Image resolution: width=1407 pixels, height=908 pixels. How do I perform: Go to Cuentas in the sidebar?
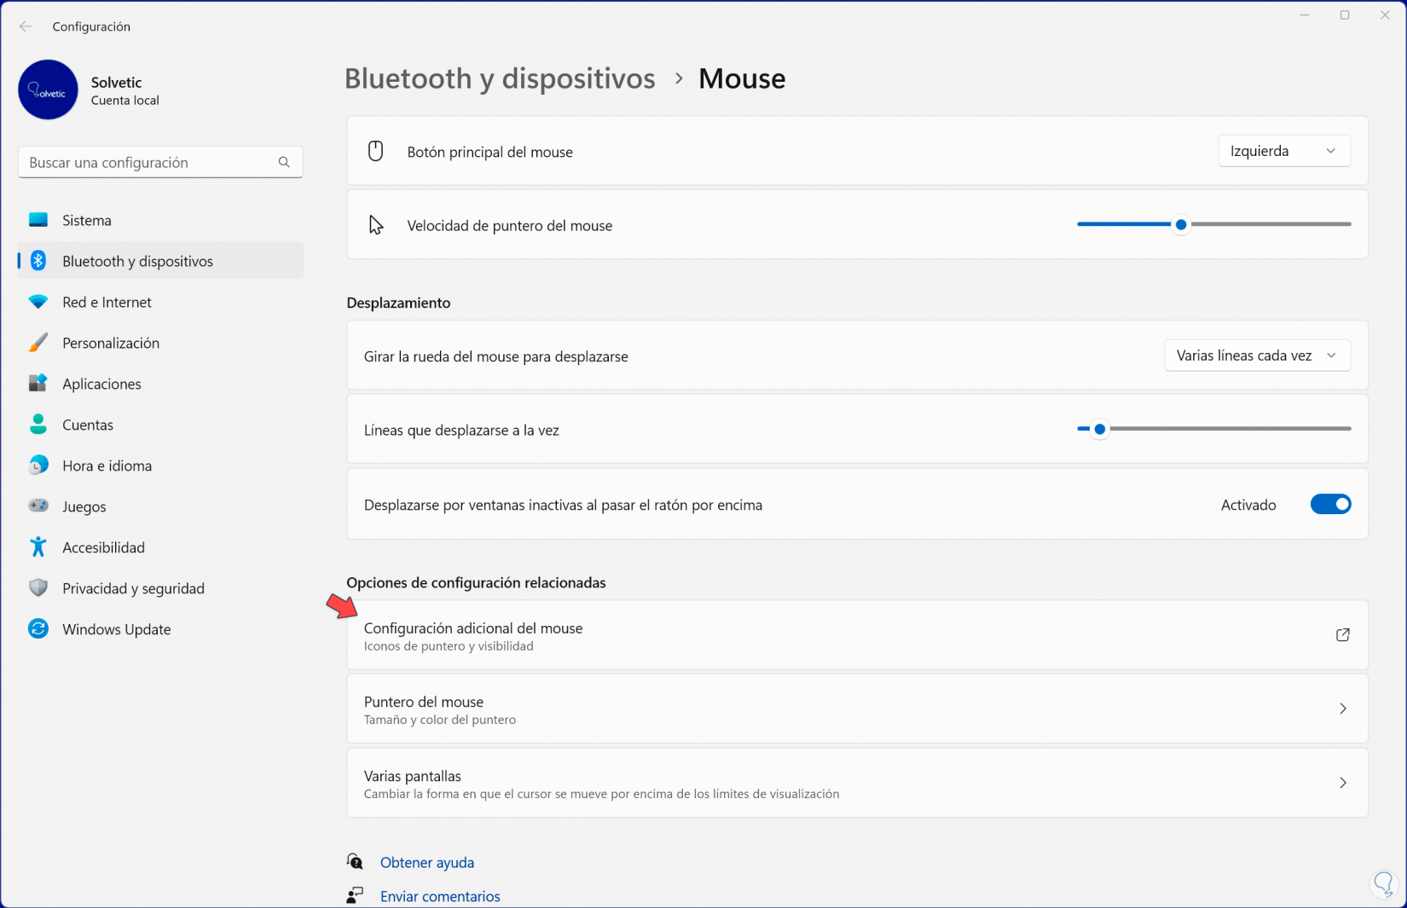pyautogui.click(x=88, y=425)
